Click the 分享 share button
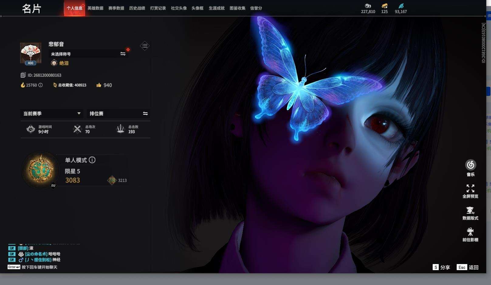The height and width of the screenshot is (285, 491). click(441, 267)
